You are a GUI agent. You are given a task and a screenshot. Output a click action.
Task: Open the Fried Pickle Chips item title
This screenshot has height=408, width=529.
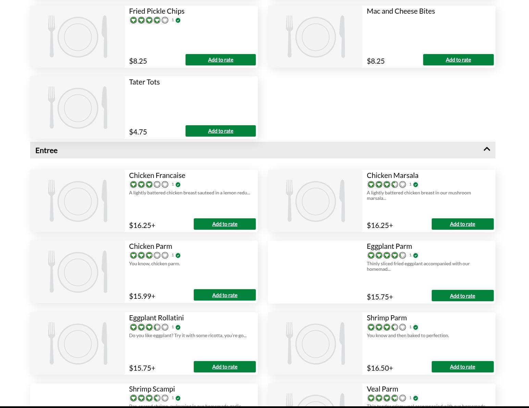coord(157,11)
